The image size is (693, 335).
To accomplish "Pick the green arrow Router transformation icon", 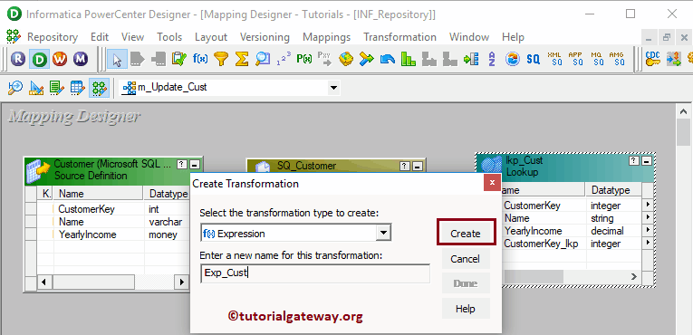I will (x=471, y=59).
